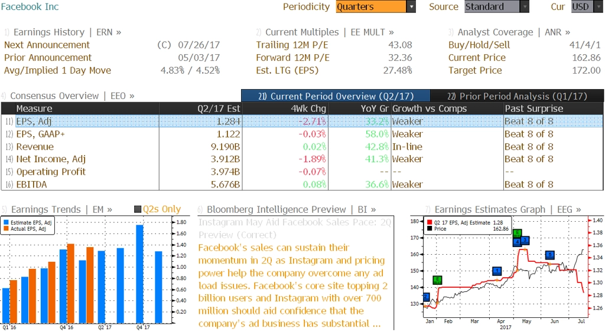Click Next Announcement date 07/26/17
This screenshot has width=605, height=332.
[x=199, y=45]
